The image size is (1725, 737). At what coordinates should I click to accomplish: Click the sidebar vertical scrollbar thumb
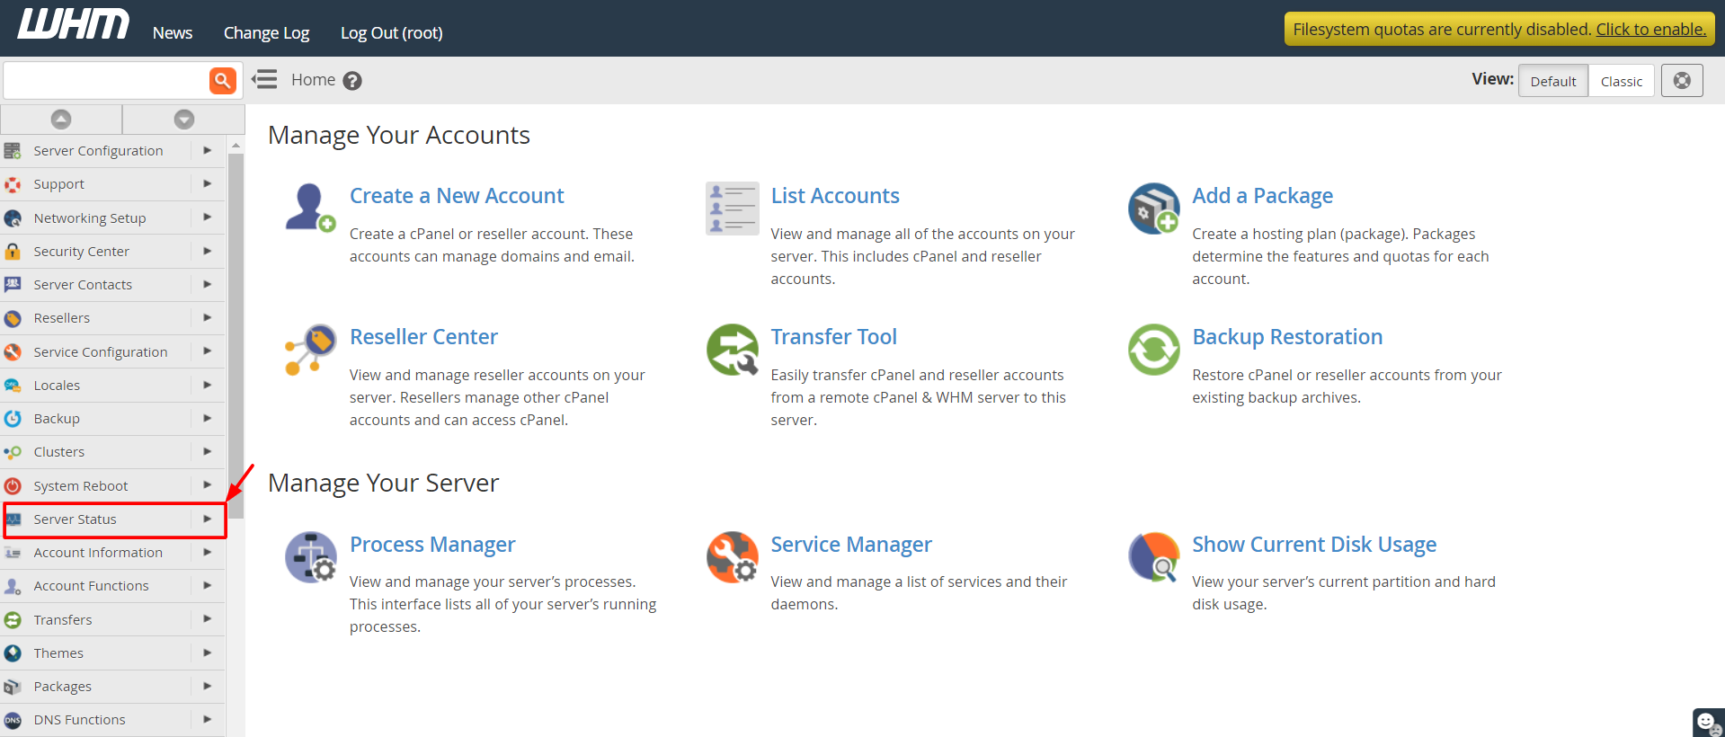pos(236,335)
